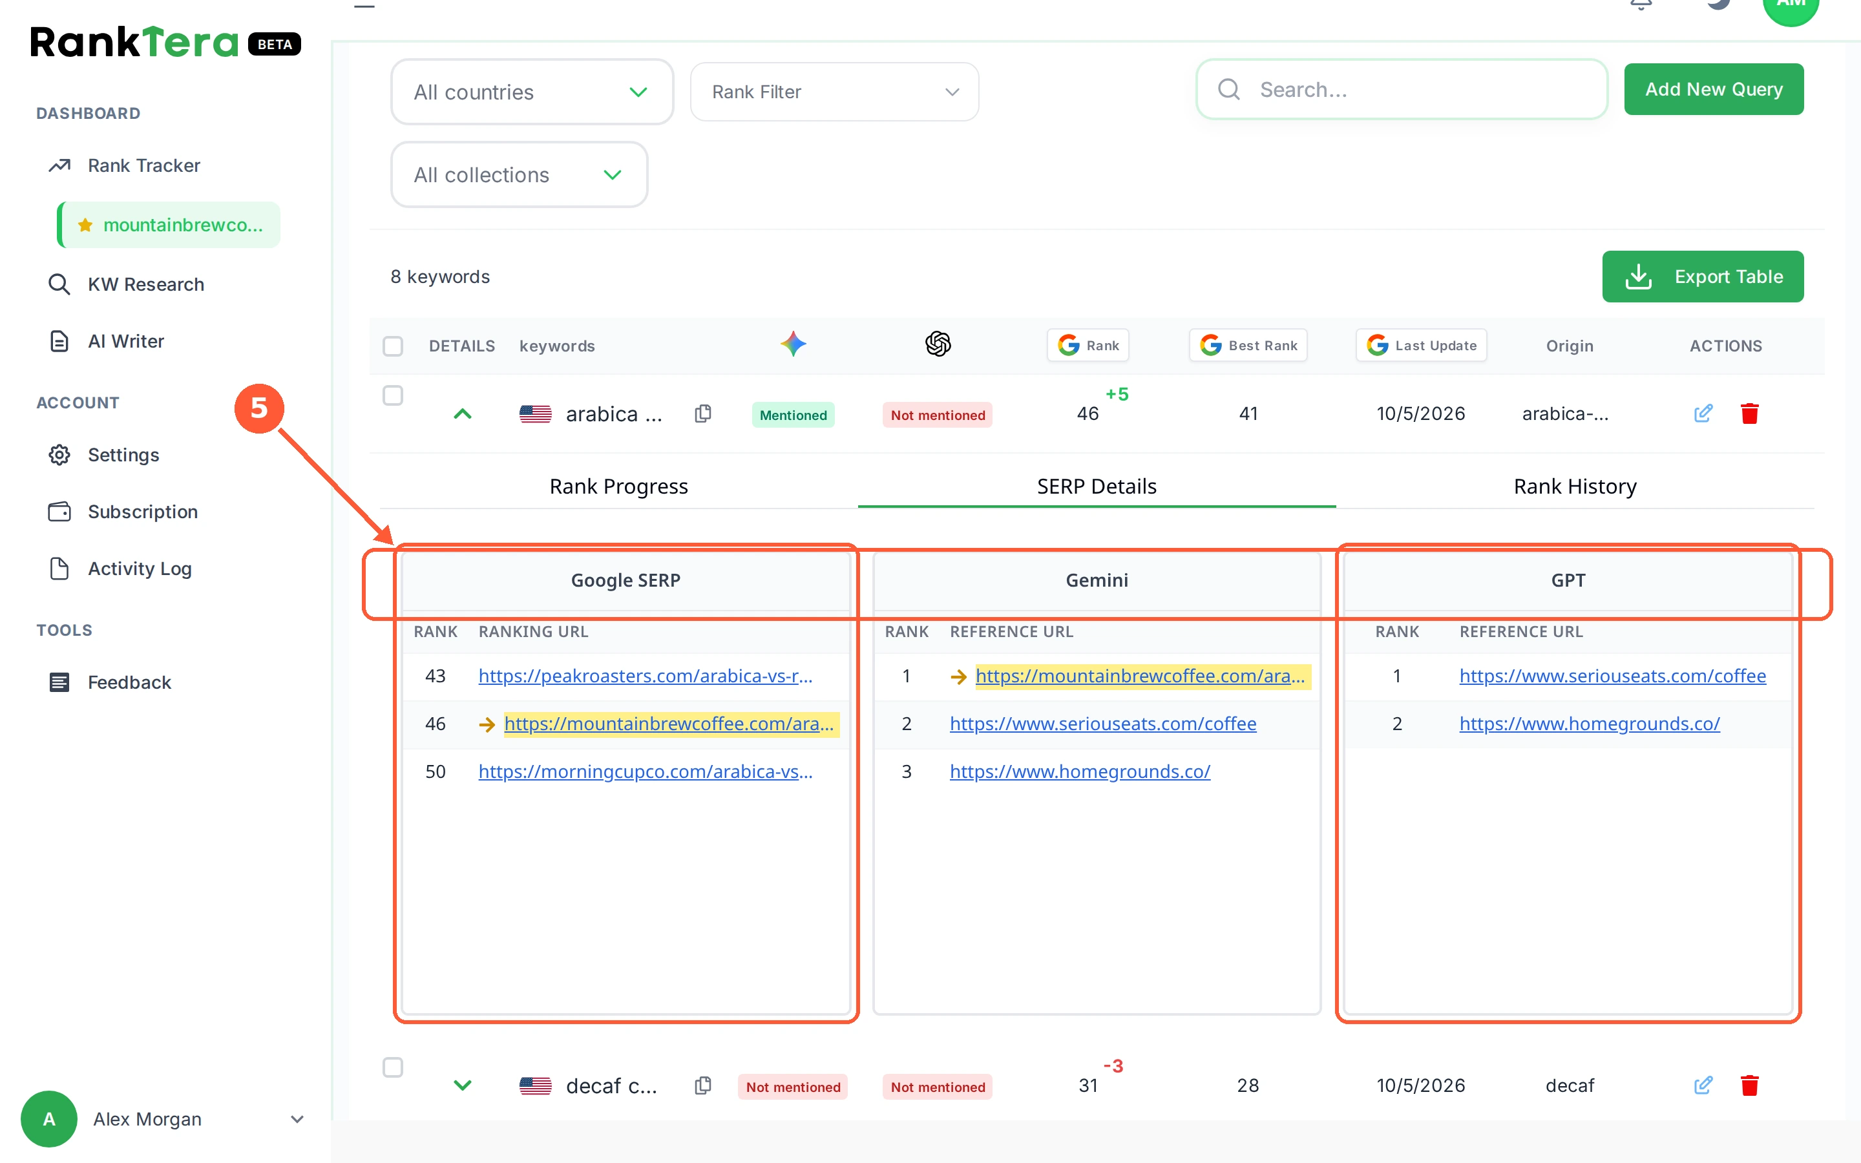This screenshot has height=1163, width=1861.
Task: Copy the arabica keyword
Action: point(703,414)
